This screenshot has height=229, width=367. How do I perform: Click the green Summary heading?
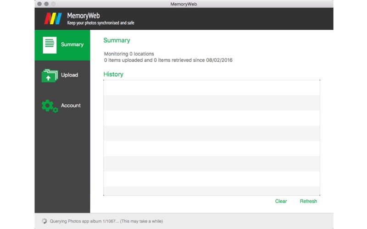click(x=117, y=40)
